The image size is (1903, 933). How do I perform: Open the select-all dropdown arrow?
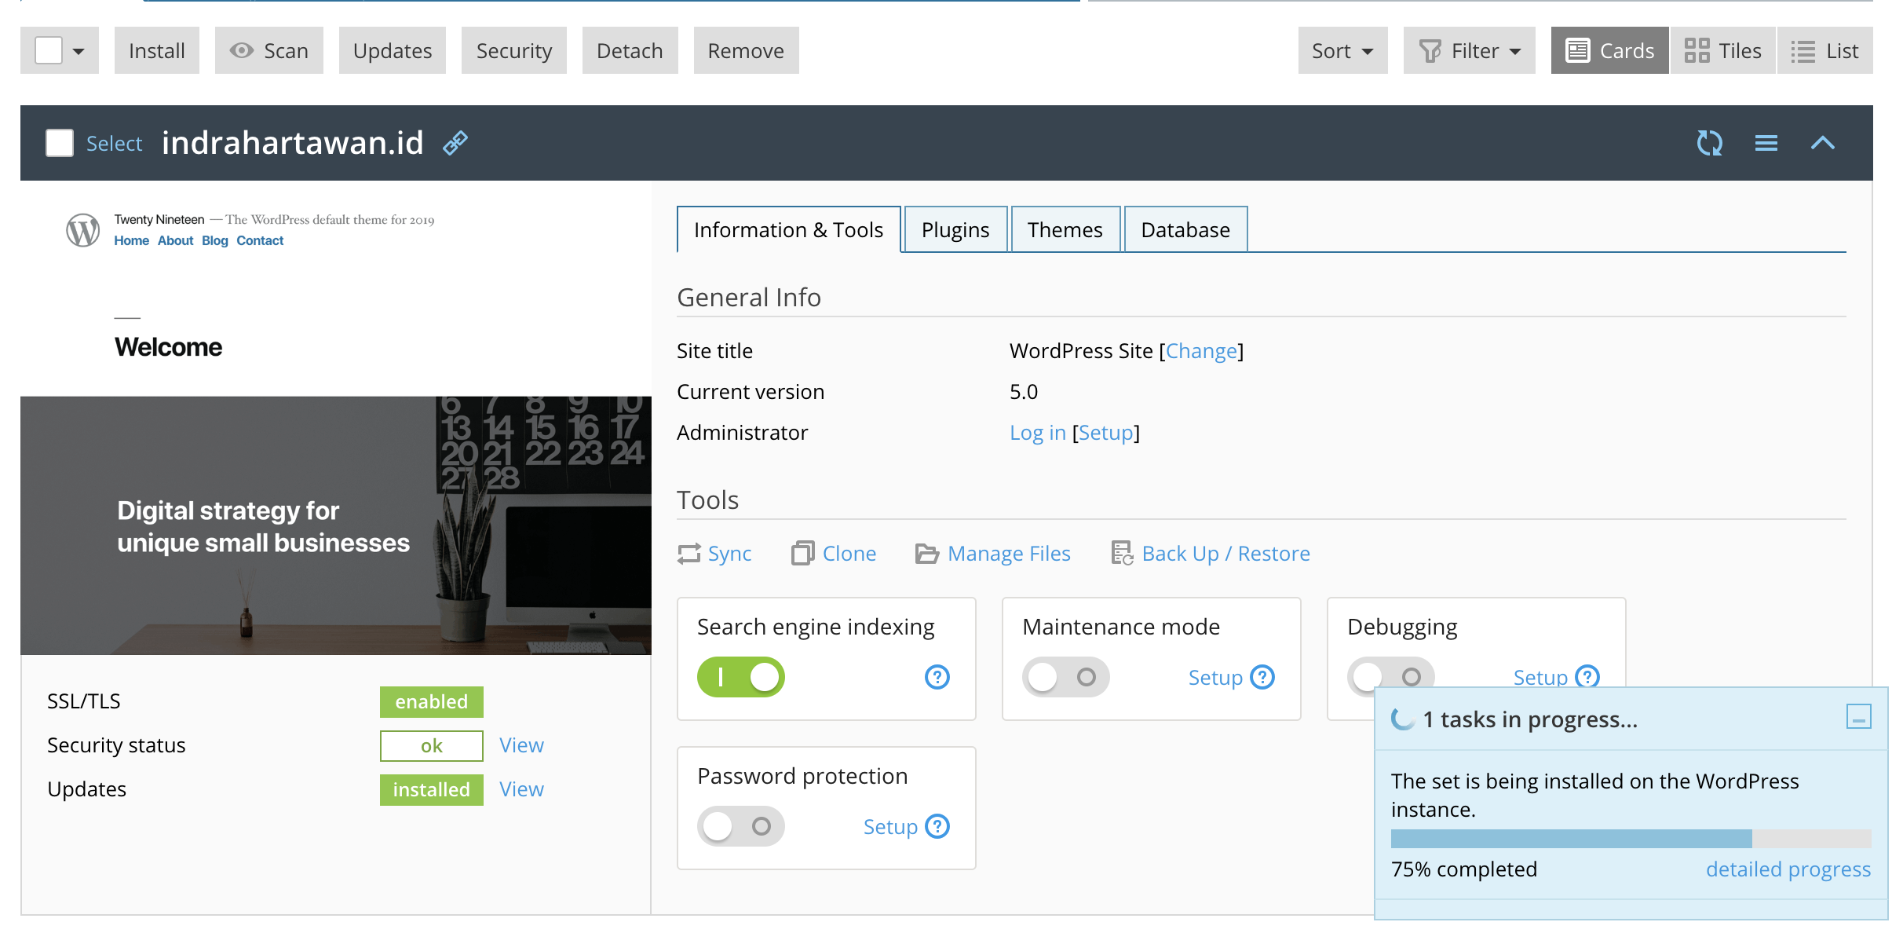pyautogui.click(x=79, y=52)
